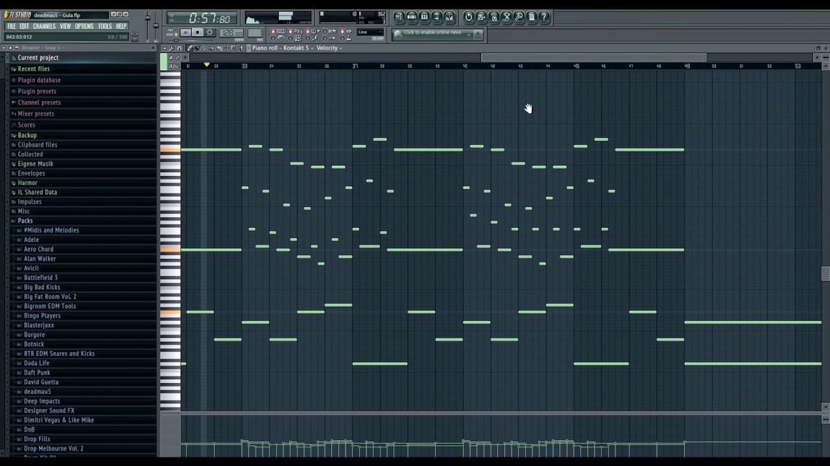This screenshot has width=830, height=466.
Task: Close the Browser panel
Action: (153, 48)
